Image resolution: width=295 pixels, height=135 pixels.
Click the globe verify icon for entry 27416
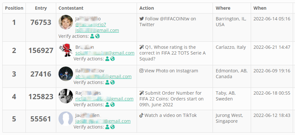point(113,82)
